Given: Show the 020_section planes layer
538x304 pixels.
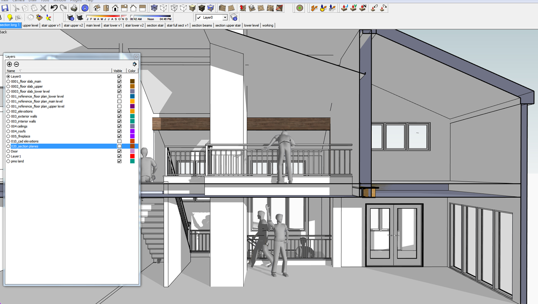Looking at the screenshot, I should [119, 146].
